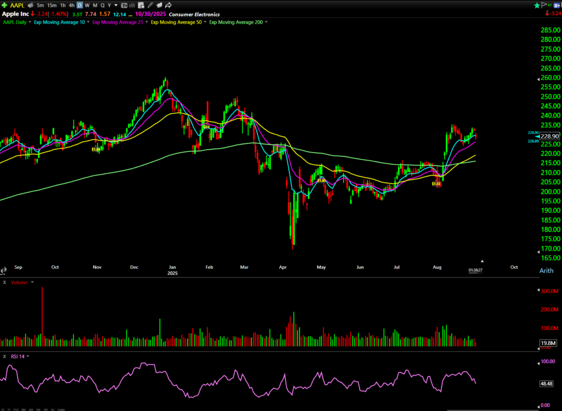
Task: Click the Consumer Electronics industry label
Action: 194,14
